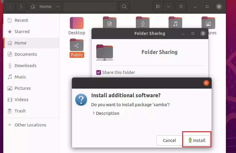Viewport: 236px width, 153px height.
Task: Open view options dropdown arrow
Action: [x=169, y=7]
